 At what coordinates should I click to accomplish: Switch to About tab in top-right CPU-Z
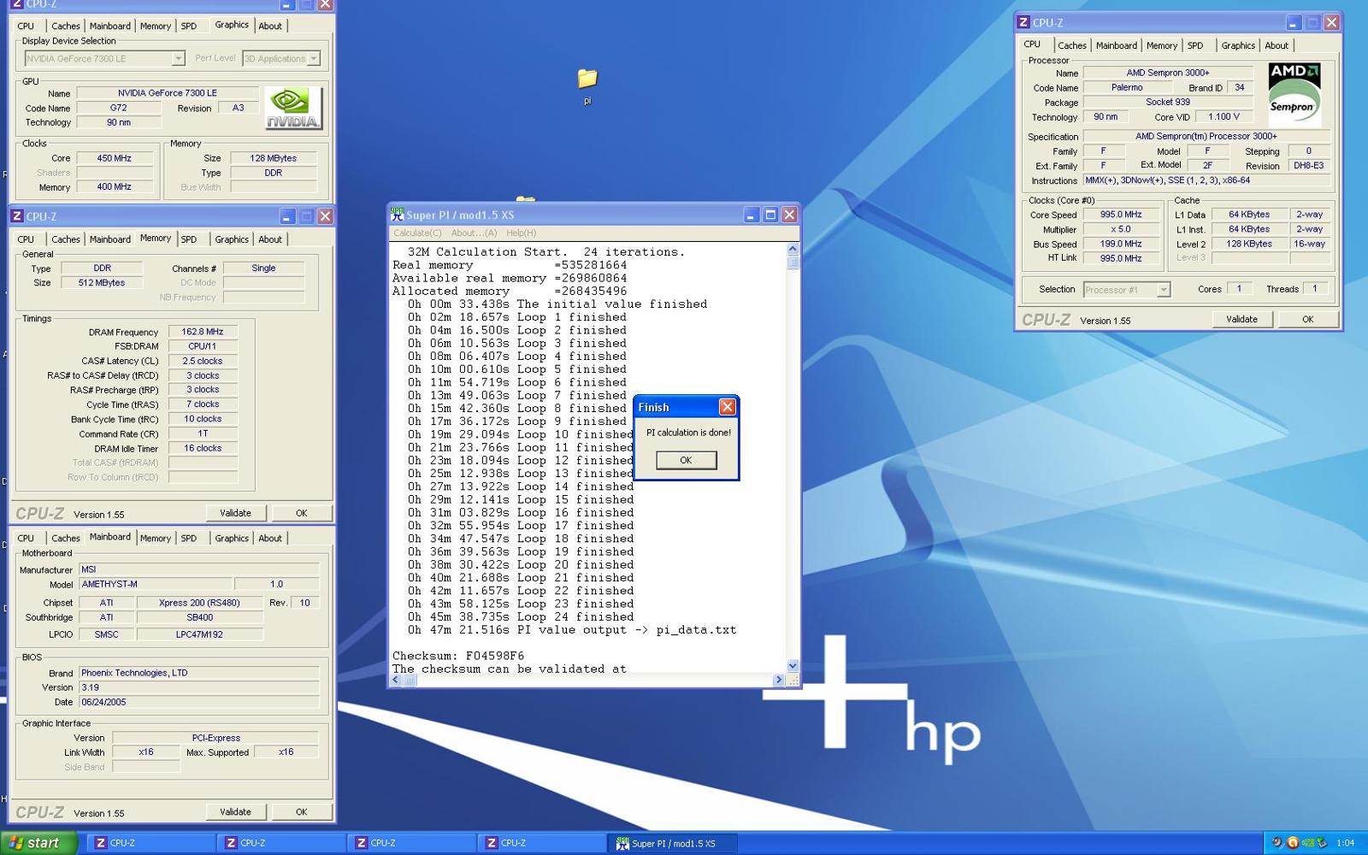pos(1277,45)
